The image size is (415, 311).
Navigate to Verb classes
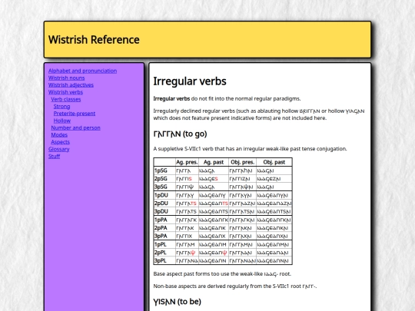[66, 99]
